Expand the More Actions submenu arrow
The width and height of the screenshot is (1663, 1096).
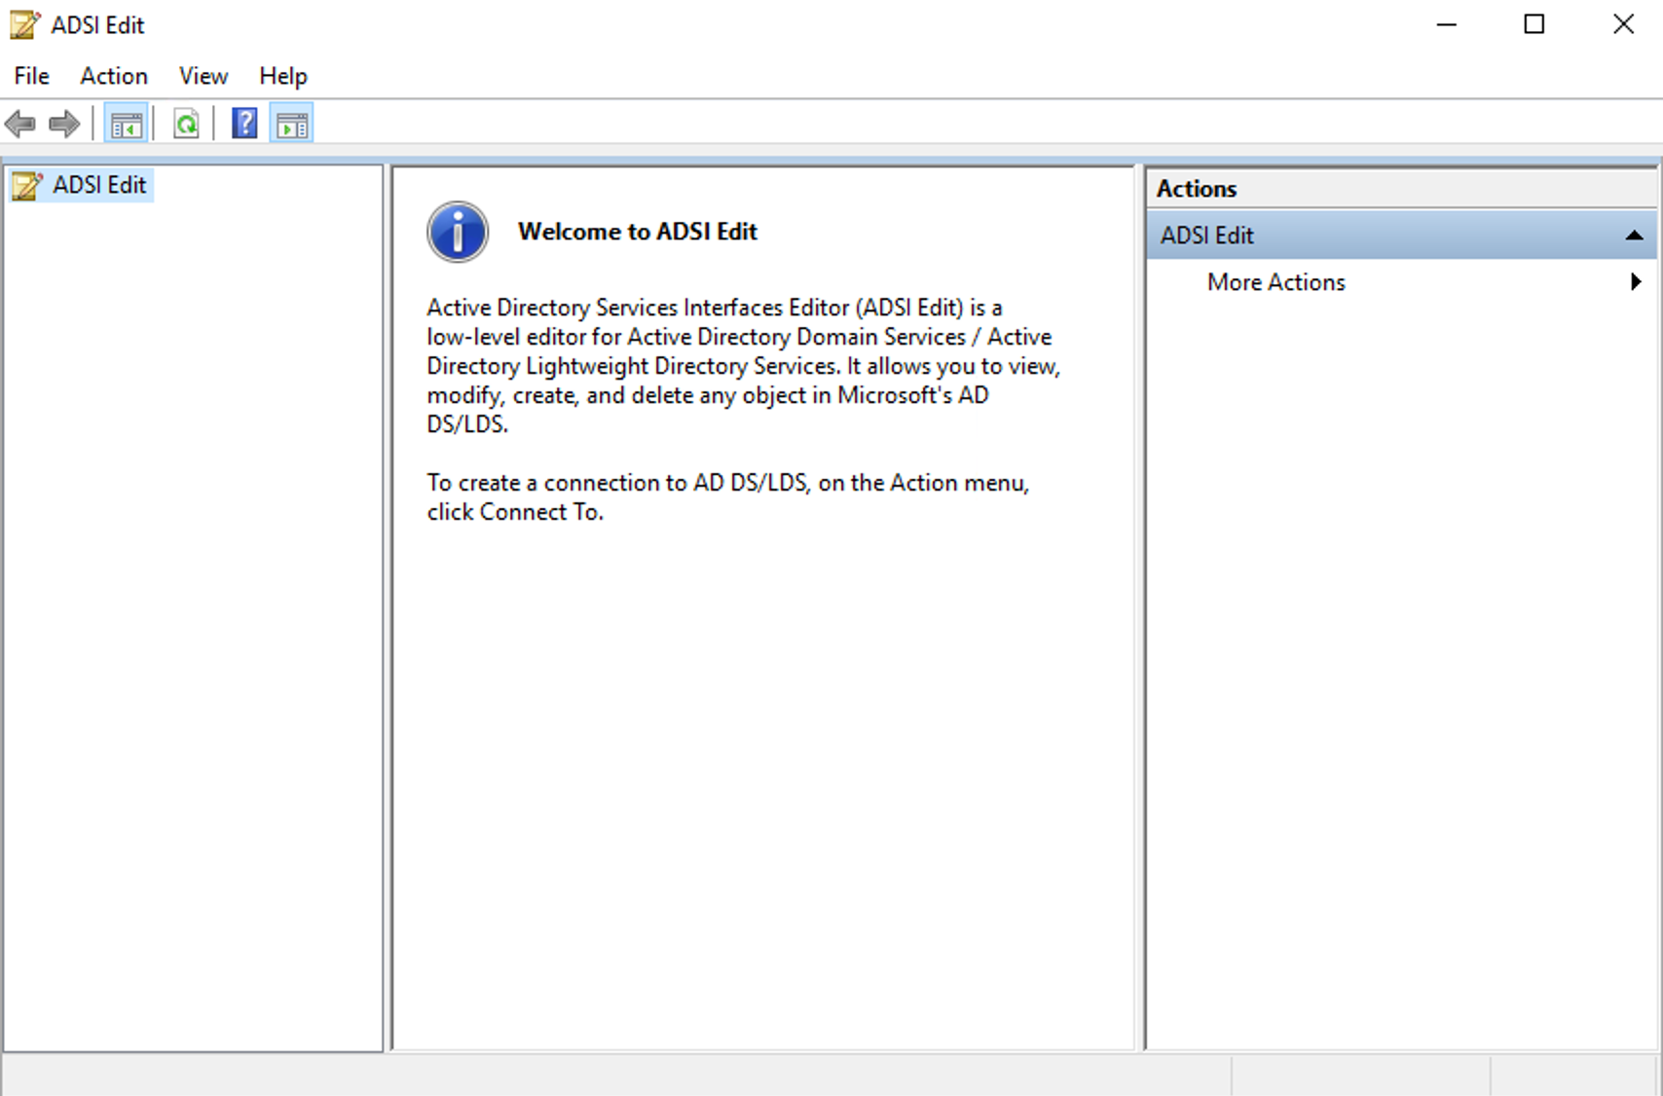point(1636,281)
